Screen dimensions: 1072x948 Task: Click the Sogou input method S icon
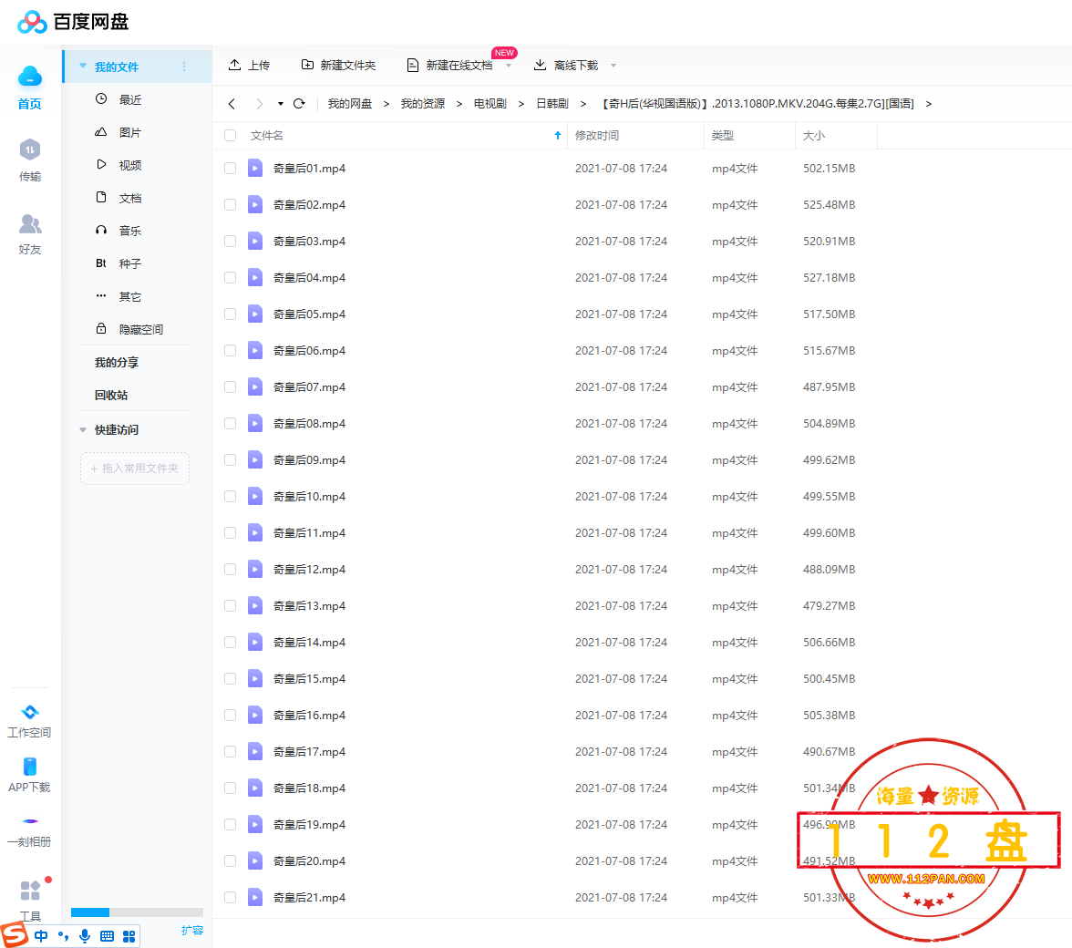pos(15,934)
